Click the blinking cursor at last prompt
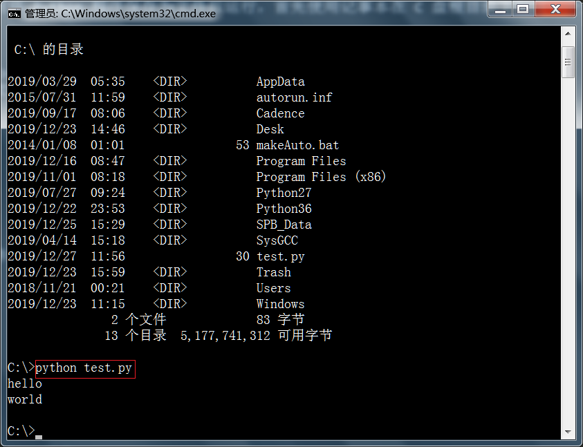Viewport: 583px width, 447px height. point(39,435)
